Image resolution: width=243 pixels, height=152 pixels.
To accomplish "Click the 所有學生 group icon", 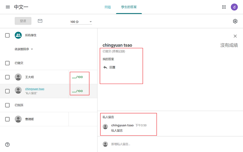I will [18, 35].
